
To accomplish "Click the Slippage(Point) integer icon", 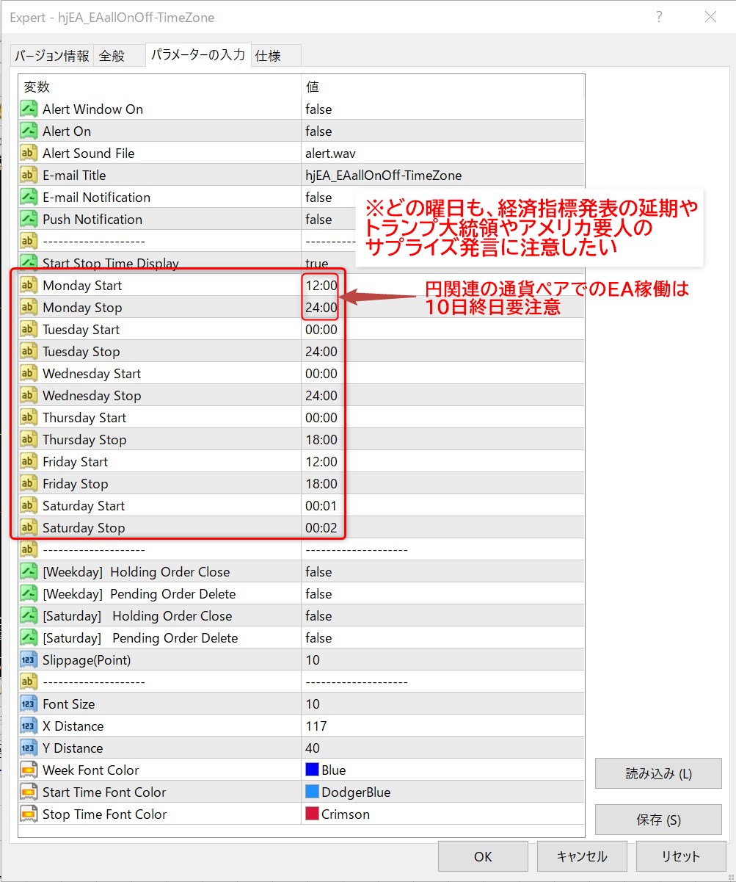I will 29,660.
